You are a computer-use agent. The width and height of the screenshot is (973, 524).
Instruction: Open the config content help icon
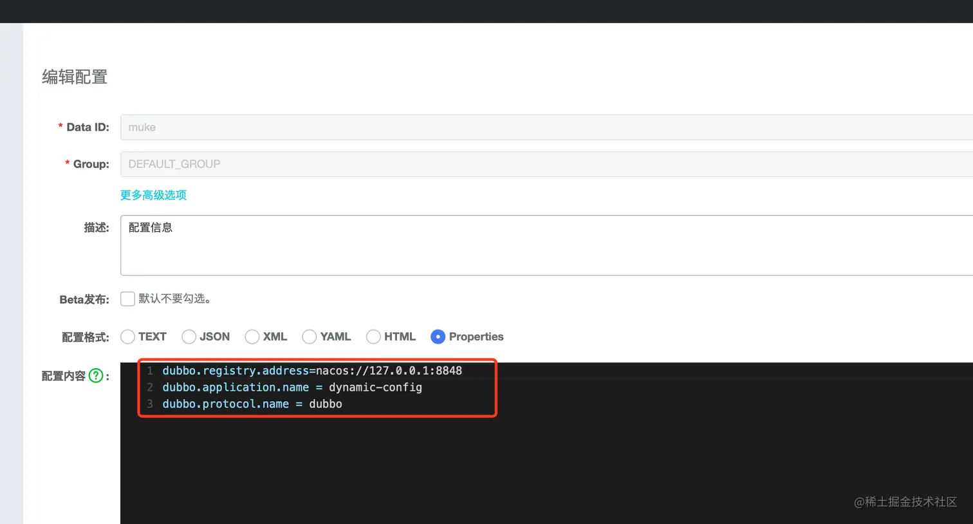pos(96,375)
